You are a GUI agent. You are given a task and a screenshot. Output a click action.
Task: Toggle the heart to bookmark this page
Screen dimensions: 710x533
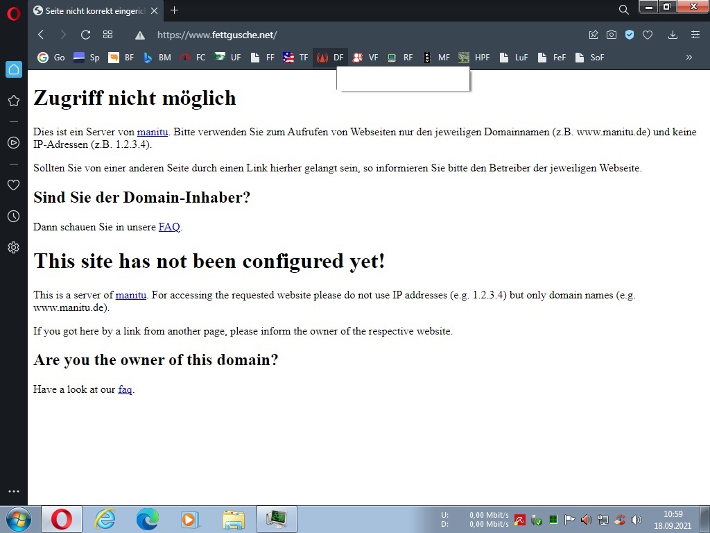648,35
